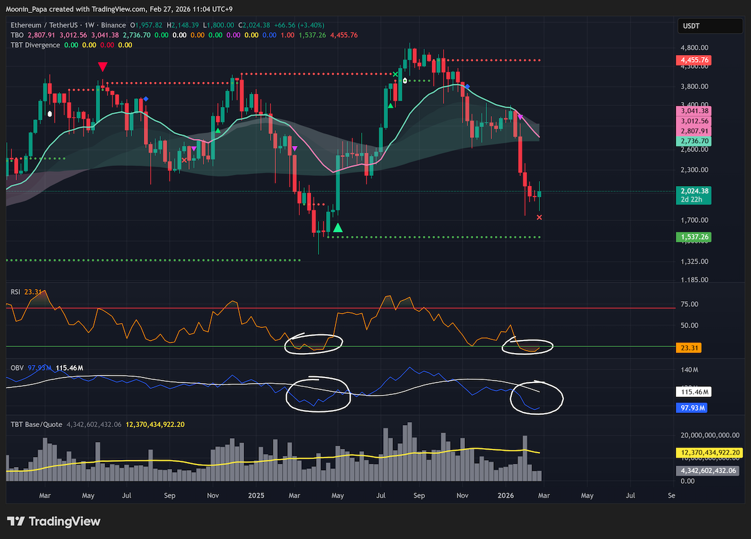Click the green 1,537.26 price label
The image size is (751, 539).
(x=693, y=237)
